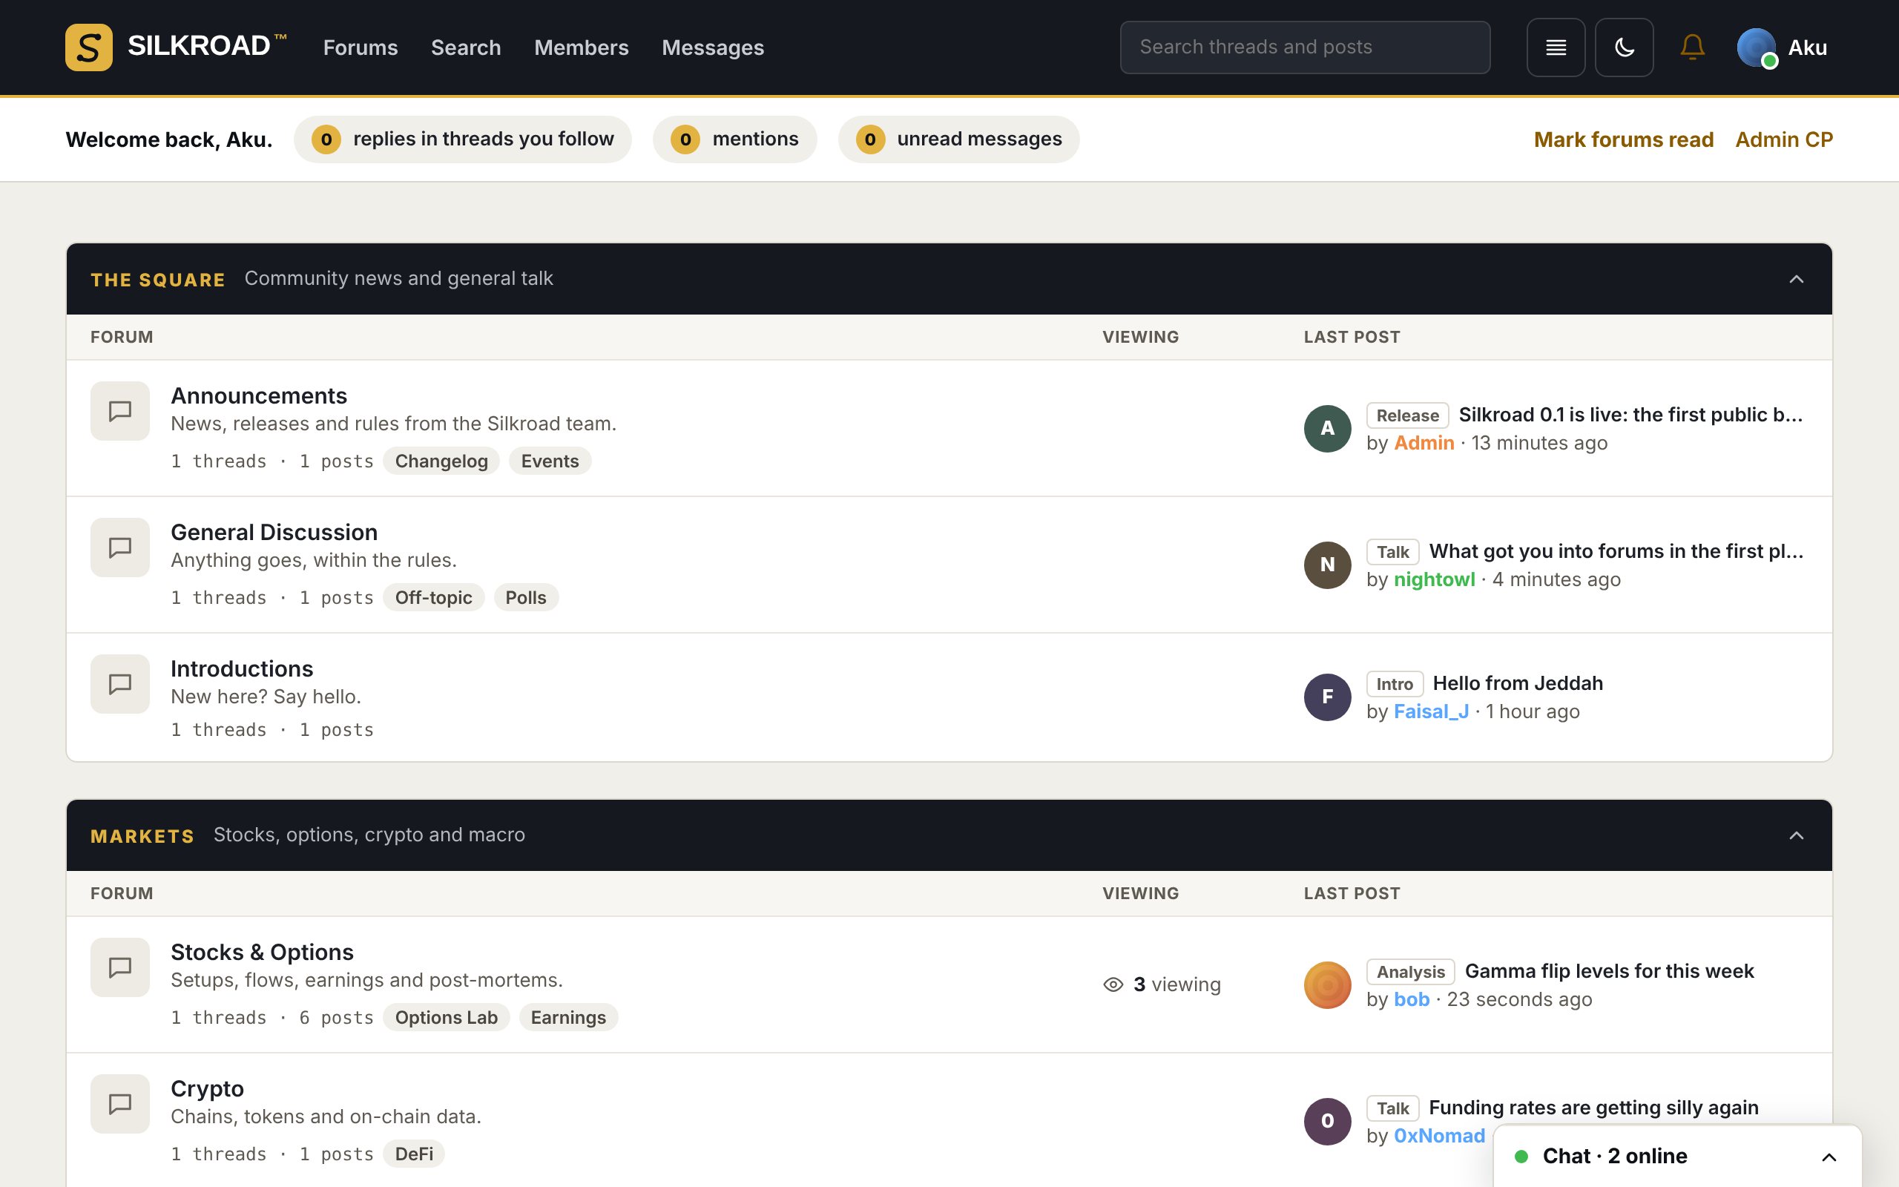Open the Members nav item

[x=581, y=47]
